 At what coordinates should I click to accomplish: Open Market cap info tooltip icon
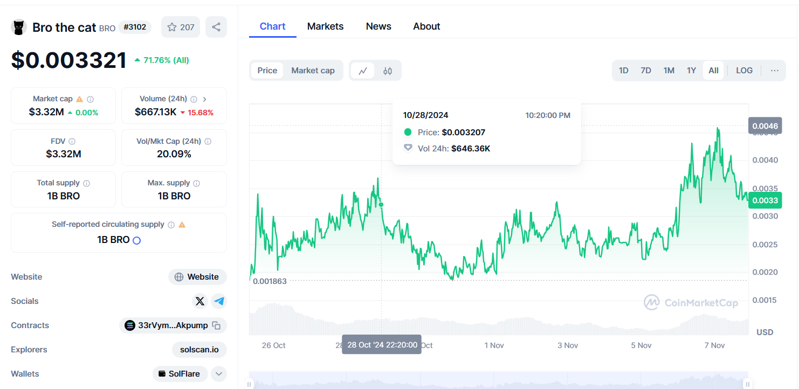pyautogui.click(x=91, y=99)
